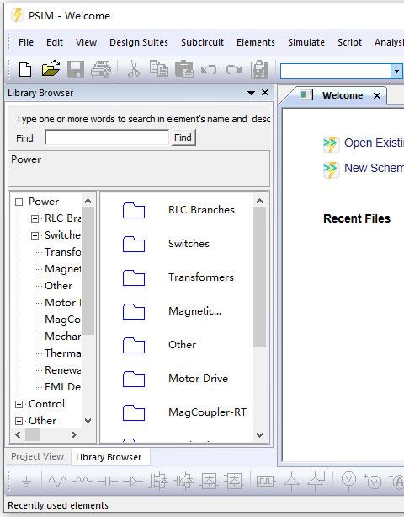Select the Library Browser bottom tab
Screen dimensions: 404x517
[109, 457]
